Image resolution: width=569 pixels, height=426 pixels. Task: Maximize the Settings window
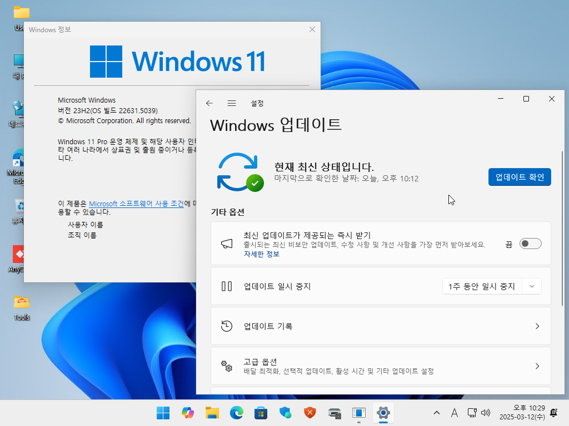(526, 99)
